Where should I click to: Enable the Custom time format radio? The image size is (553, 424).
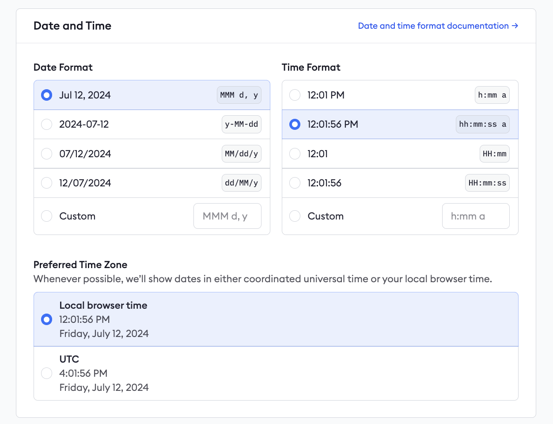[x=295, y=216]
